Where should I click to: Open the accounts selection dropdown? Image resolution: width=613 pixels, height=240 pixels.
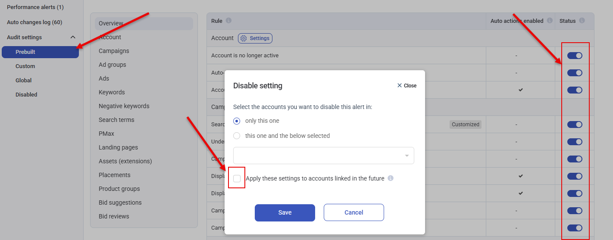coord(323,156)
